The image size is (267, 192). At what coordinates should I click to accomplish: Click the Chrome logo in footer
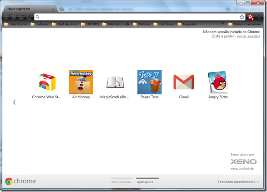point(20,181)
